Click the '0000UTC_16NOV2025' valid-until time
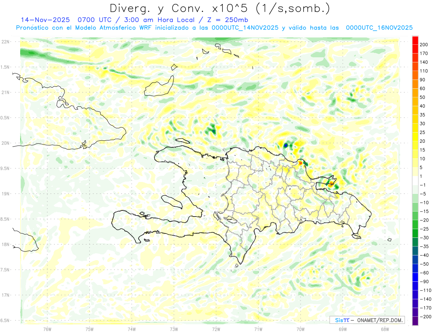Screen dimensions: 432x334 tap(379, 28)
